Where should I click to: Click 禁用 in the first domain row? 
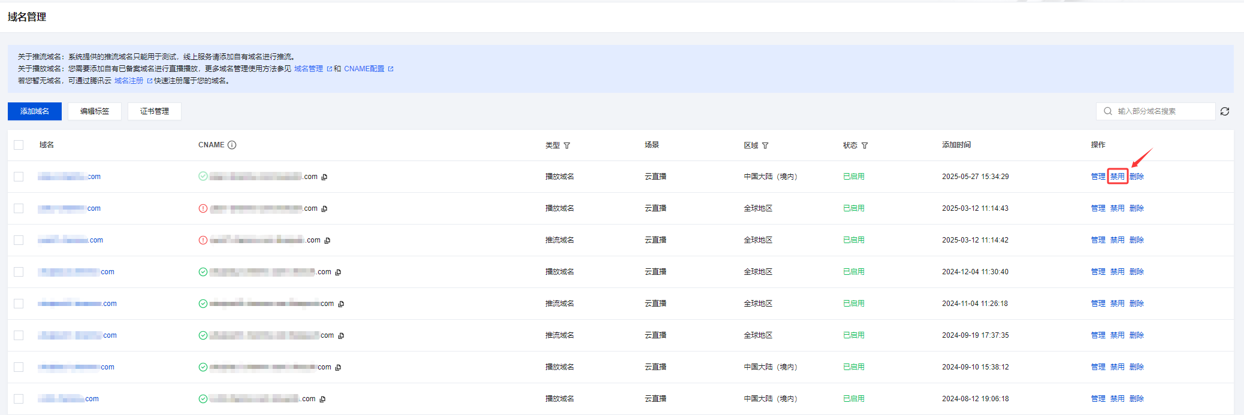tap(1117, 177)
